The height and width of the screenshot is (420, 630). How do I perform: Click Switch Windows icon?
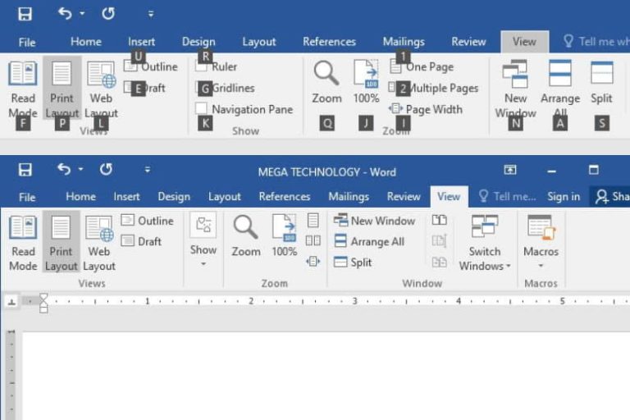pos(485,228)
